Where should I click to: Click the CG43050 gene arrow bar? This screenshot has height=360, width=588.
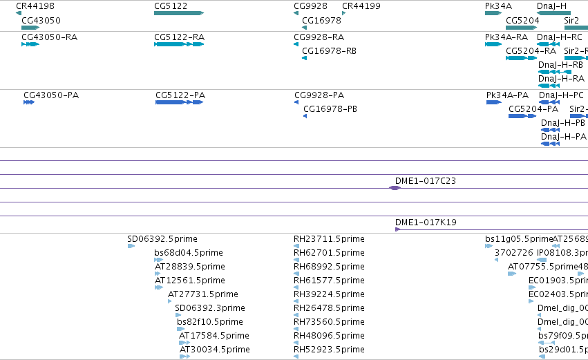point(30,28)
